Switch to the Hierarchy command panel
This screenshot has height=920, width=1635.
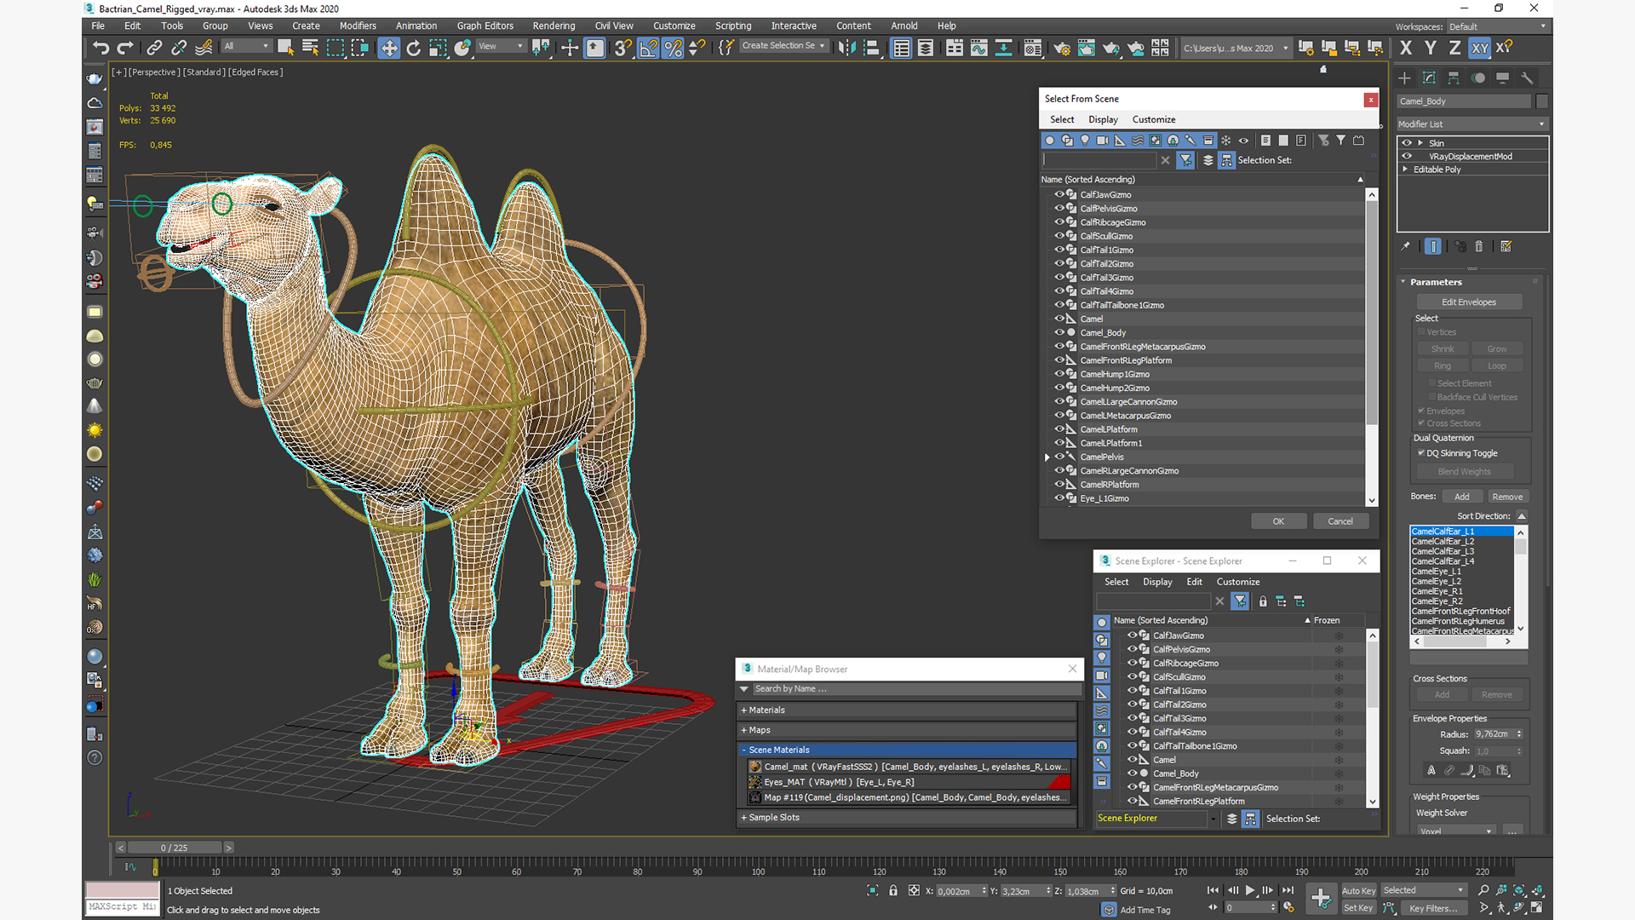pyautogui.click(x=1454, y=78)
